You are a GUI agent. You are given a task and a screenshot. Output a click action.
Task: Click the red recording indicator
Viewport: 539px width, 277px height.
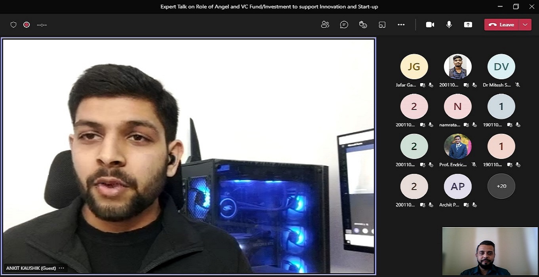coord(27,25)
